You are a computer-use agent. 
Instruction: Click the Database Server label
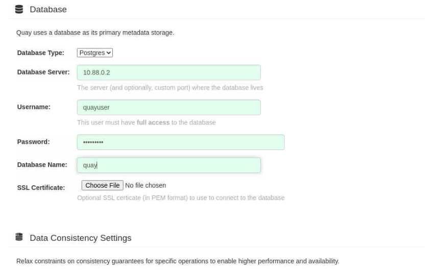[x=43, y=72]
